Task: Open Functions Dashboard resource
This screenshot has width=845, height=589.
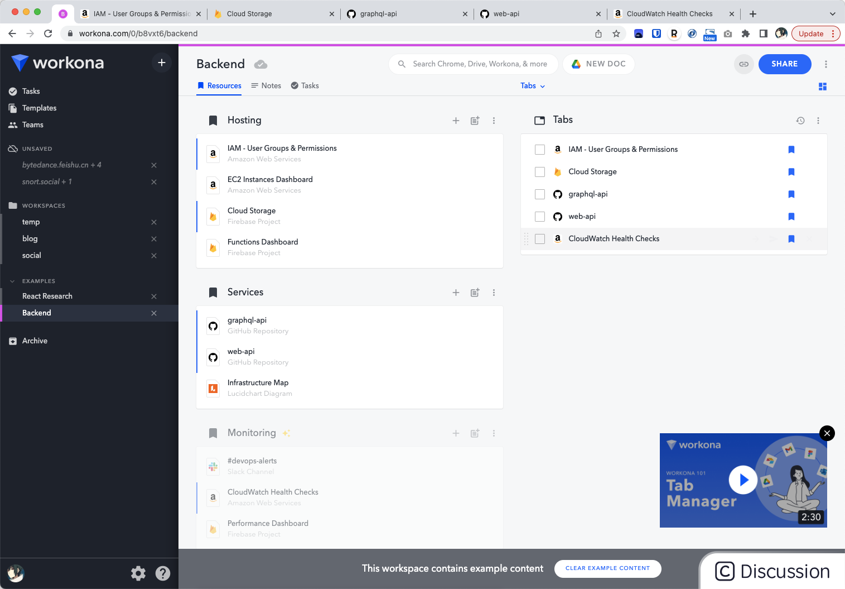Action: point(350,247)
